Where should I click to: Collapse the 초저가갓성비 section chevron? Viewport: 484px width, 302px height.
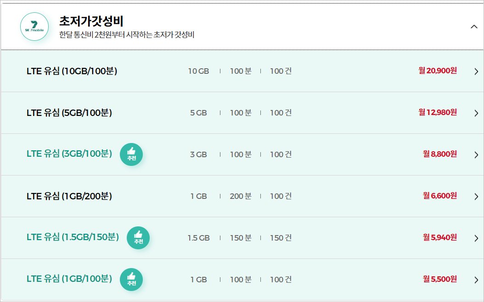coord(474,27)
